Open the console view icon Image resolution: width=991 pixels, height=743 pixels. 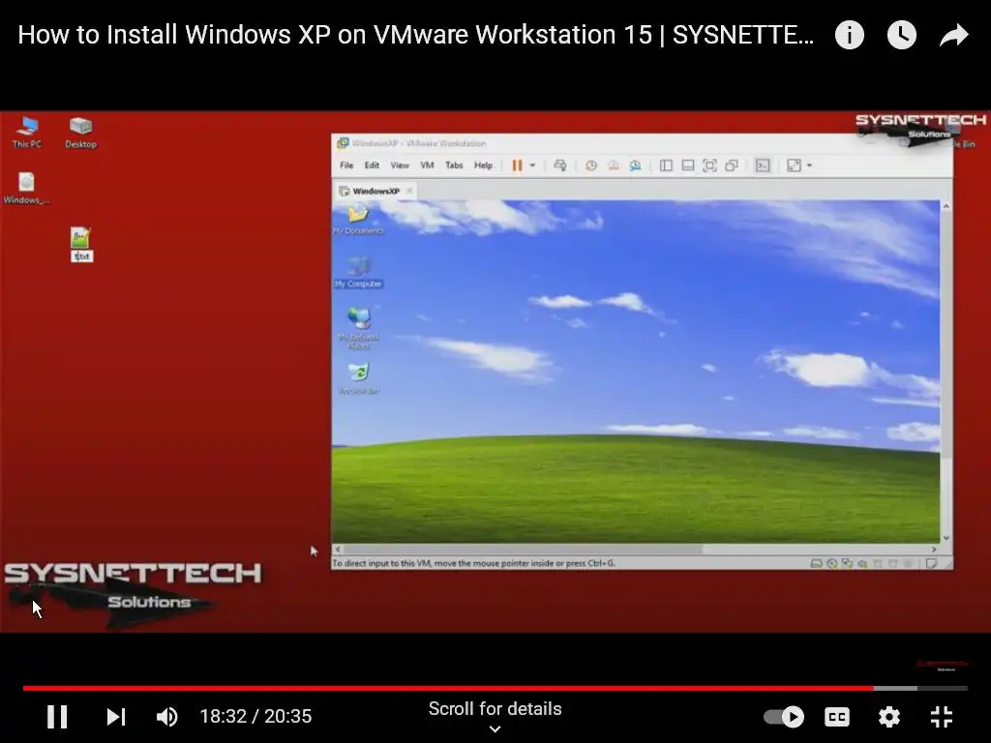point(763,165)
